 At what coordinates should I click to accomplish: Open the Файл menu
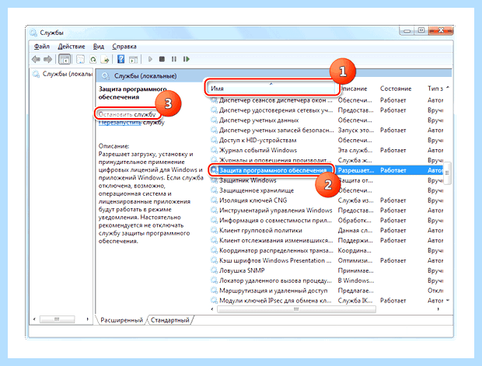click(x=42, y=47)
